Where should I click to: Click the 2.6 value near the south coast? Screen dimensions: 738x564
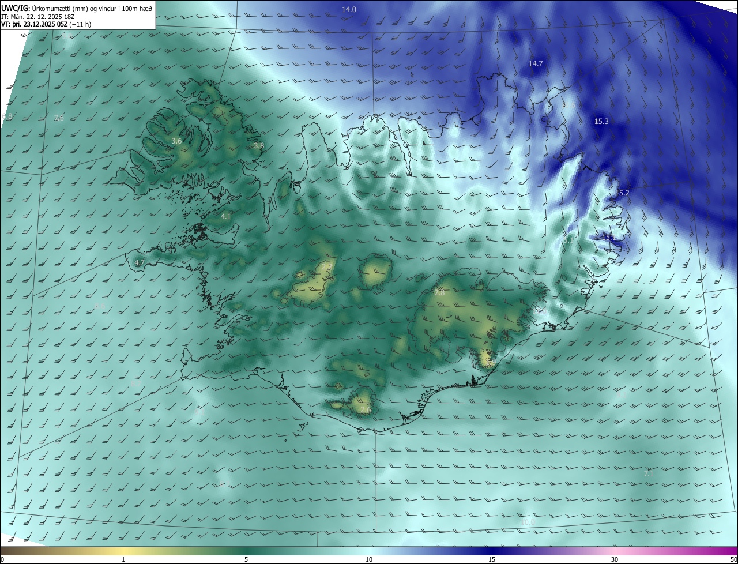click(365, 409)
